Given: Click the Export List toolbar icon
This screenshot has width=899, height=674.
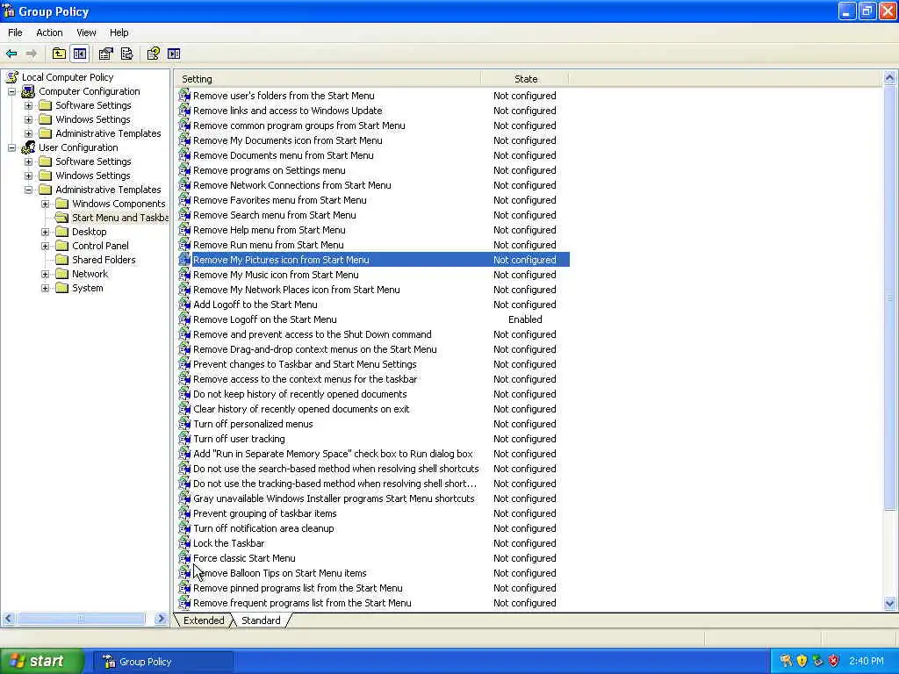Looking at the screenshot, I should pos(126,54).
